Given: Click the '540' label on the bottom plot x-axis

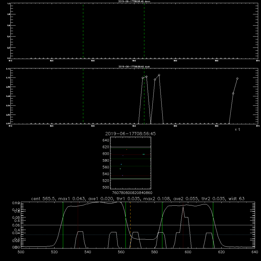Looking at the screenshot, I should click(88, 252).
